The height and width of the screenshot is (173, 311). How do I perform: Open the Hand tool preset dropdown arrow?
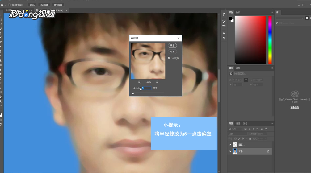(5, 5)
